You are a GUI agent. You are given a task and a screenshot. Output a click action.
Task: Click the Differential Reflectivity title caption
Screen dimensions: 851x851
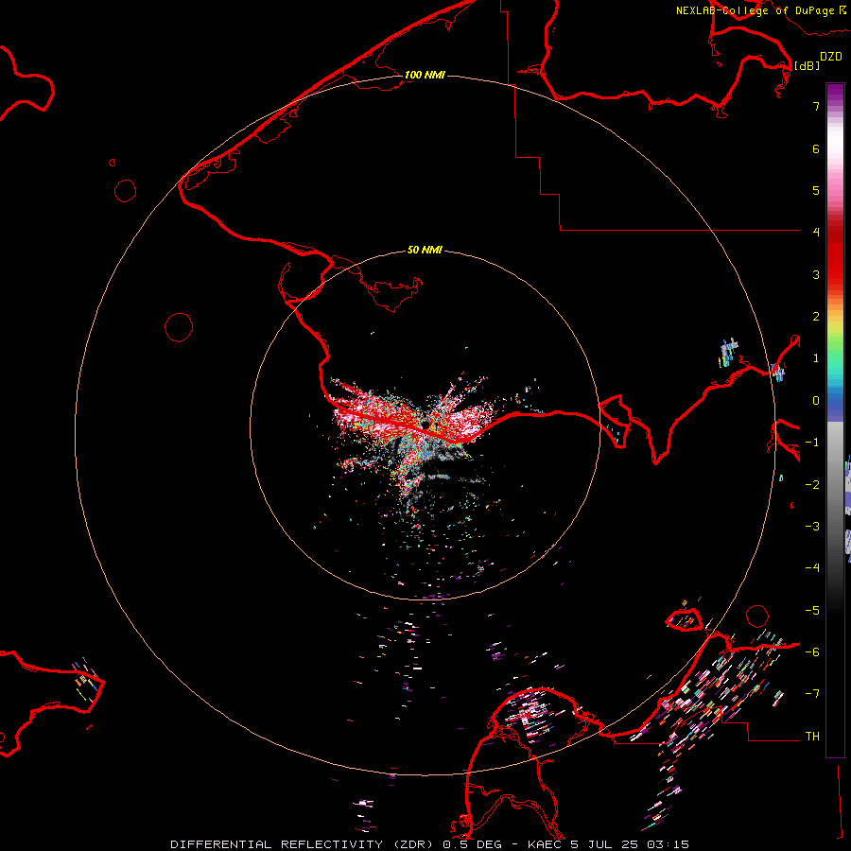coord(304,844)
